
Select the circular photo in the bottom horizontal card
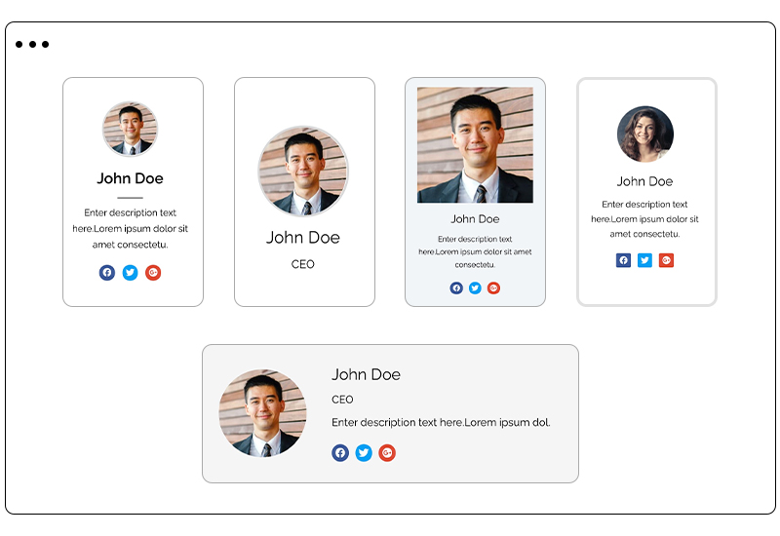262,413
